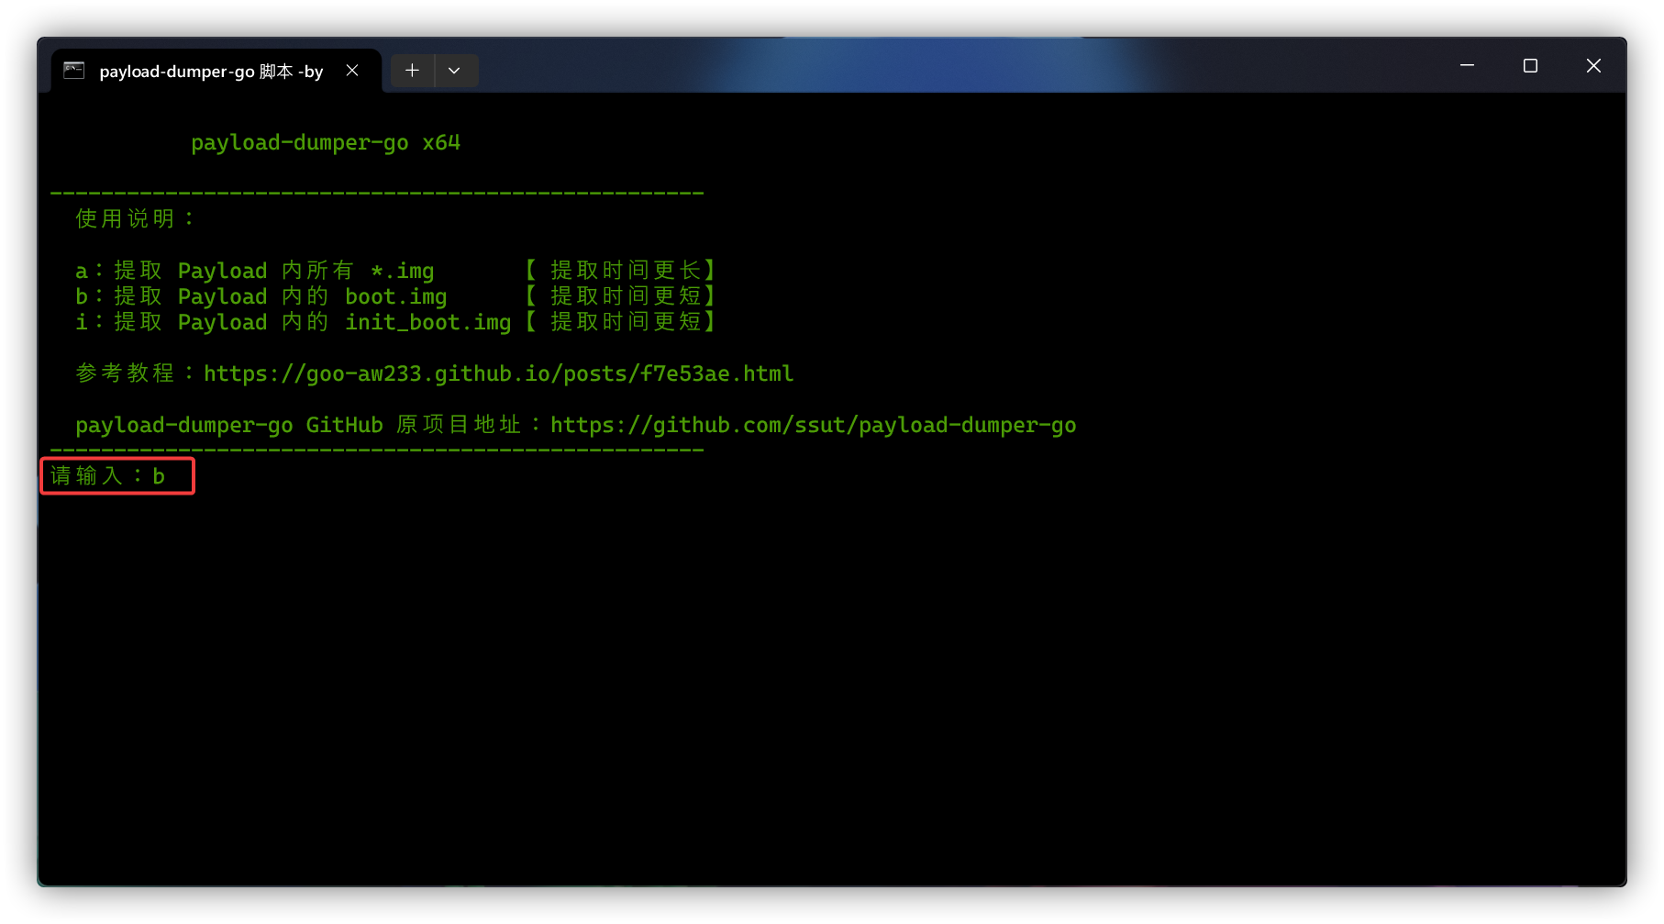Click the terminal icon on the tab
The height and width of the screenshot is (924, 1664).
(74, 71)
